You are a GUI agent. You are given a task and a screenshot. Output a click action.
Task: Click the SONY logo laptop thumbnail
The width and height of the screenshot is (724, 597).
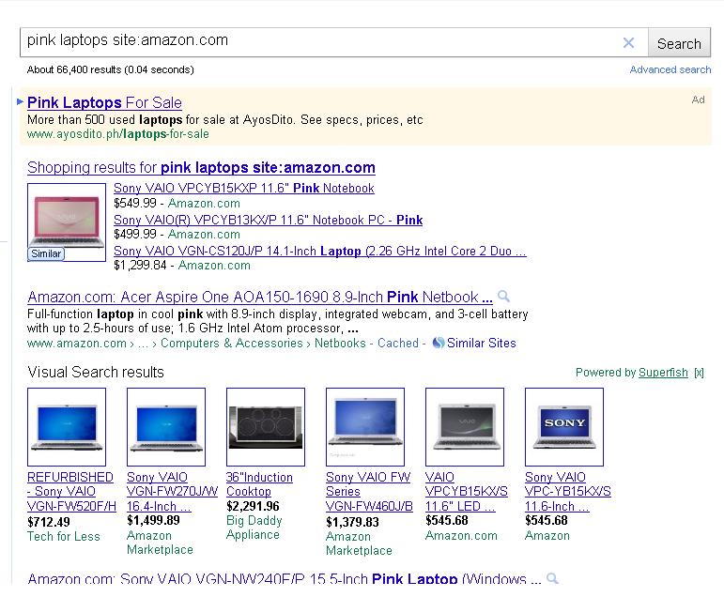563,427
